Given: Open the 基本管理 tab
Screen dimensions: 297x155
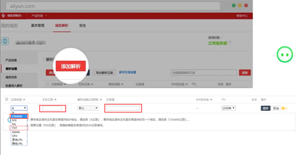Looking at the screenshot, I should pos(38,25).
